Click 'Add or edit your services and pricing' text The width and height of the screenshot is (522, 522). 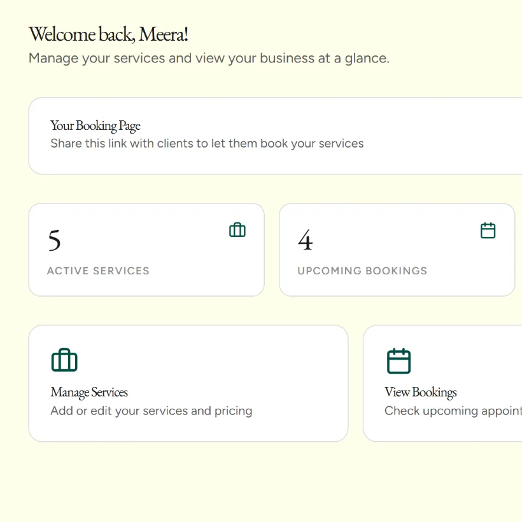(152, 411)
